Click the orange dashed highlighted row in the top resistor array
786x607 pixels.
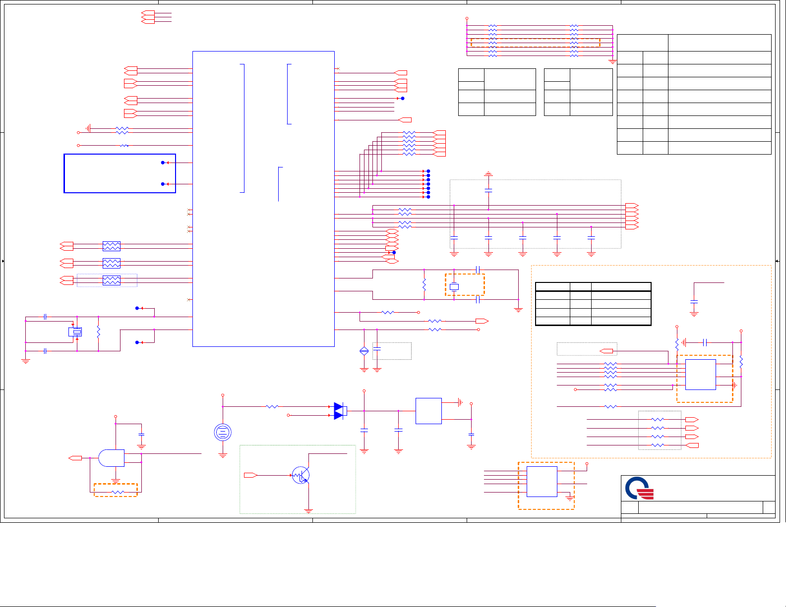535,43
